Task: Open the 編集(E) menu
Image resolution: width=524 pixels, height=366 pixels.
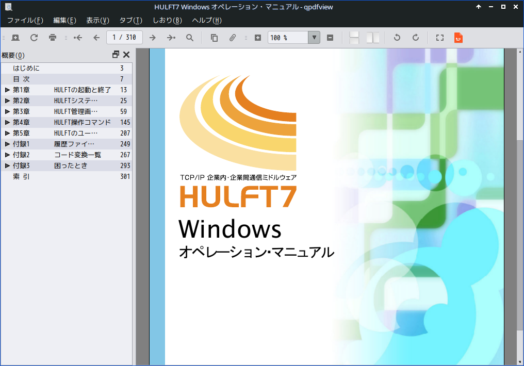Action: coord(65,21)
